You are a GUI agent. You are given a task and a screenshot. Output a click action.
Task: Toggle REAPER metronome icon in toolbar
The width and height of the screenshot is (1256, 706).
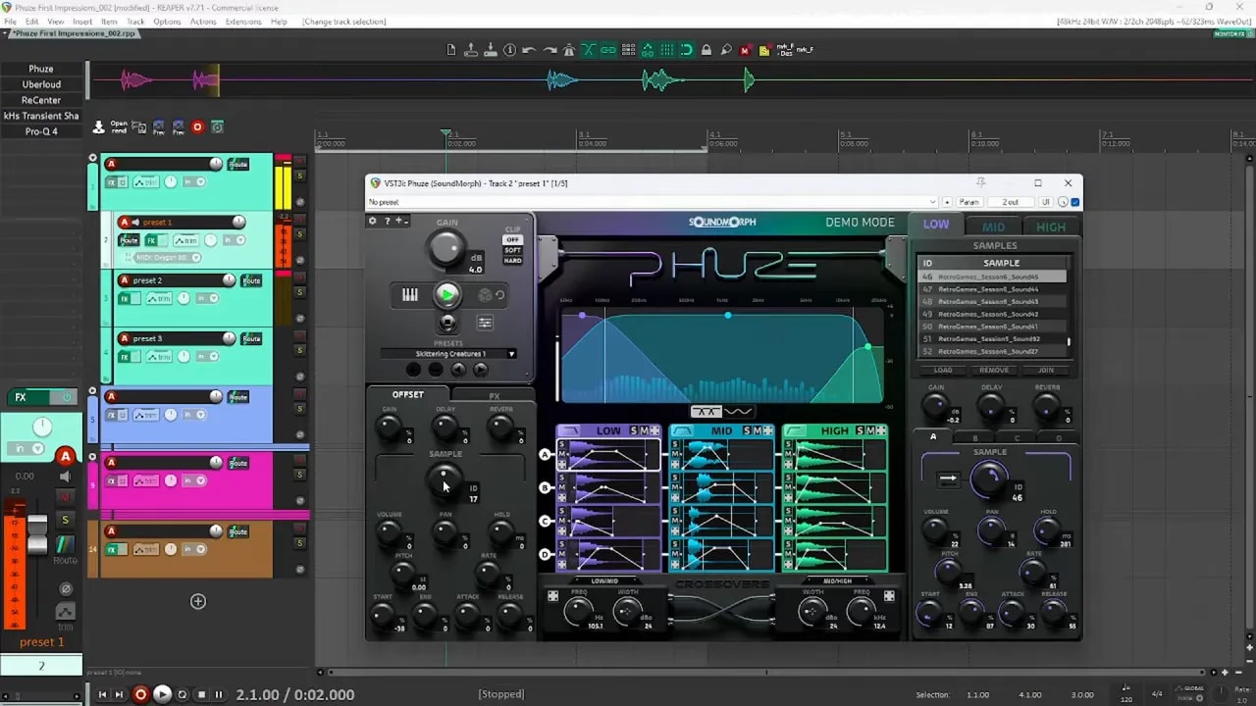point(568,49)
